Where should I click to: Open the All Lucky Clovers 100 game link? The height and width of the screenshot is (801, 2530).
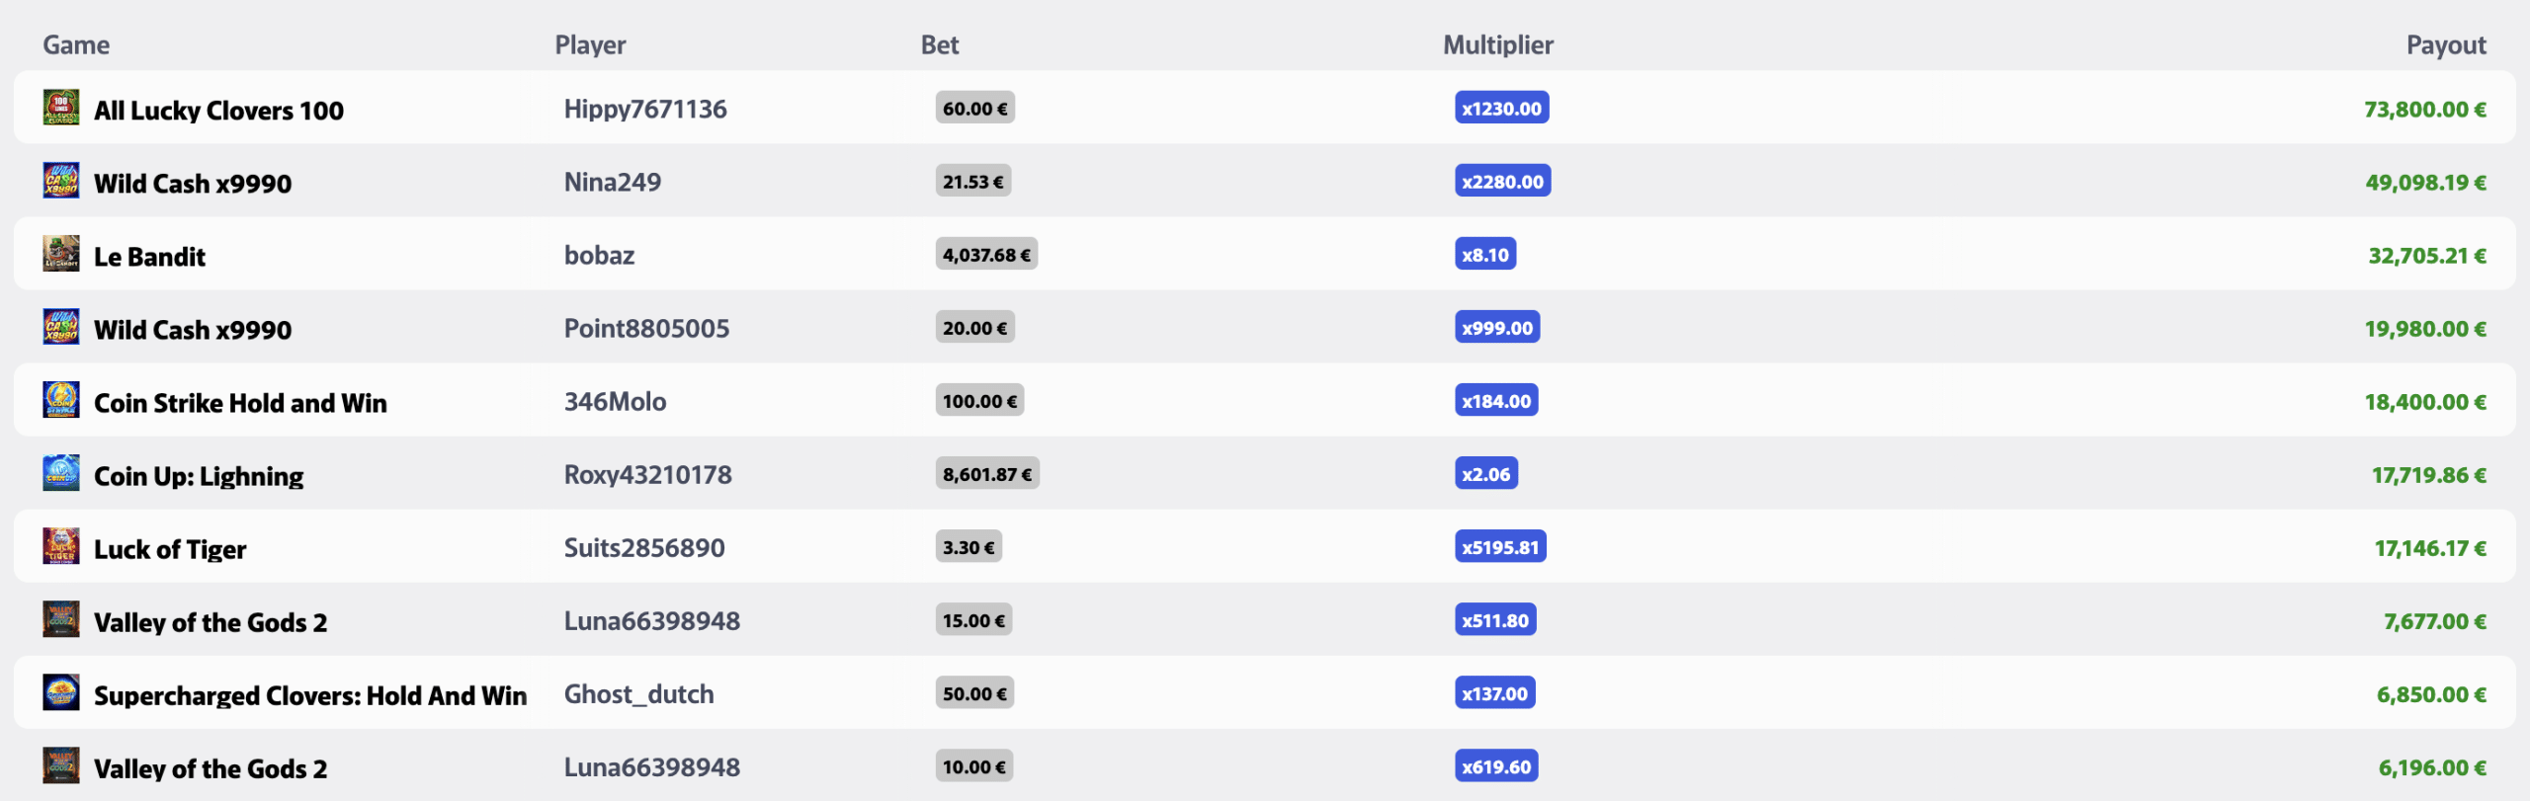tap(218, 110)
